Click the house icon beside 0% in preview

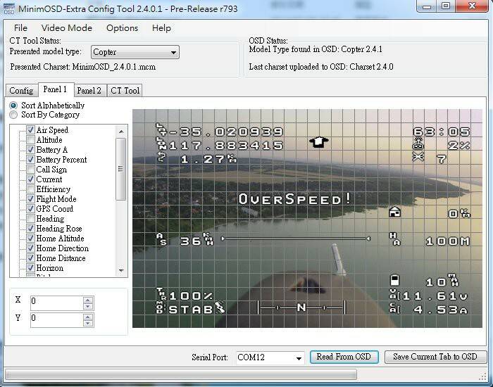395,212
